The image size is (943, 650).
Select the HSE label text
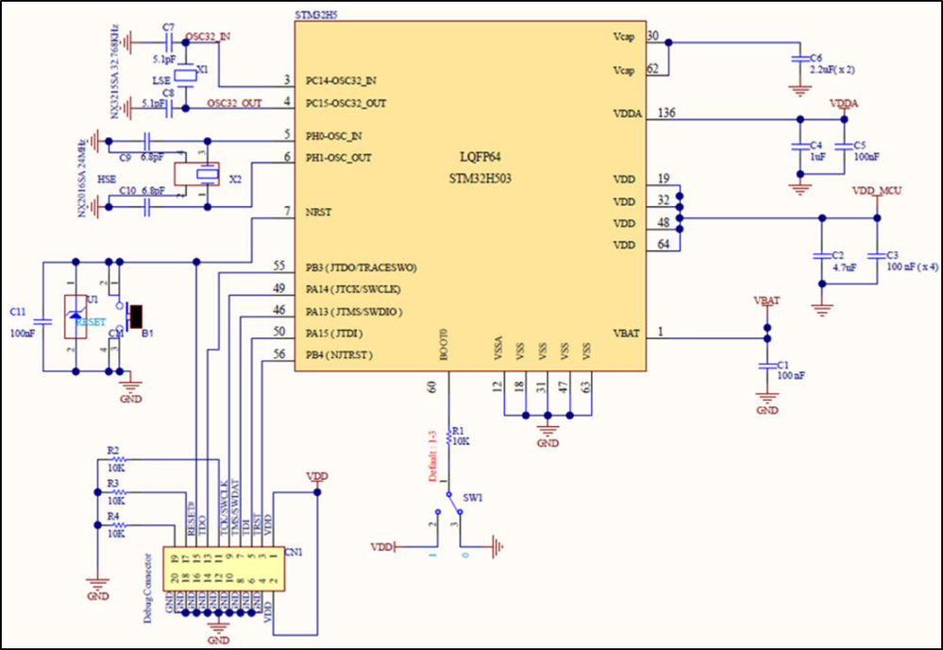[x=107, y=180]
